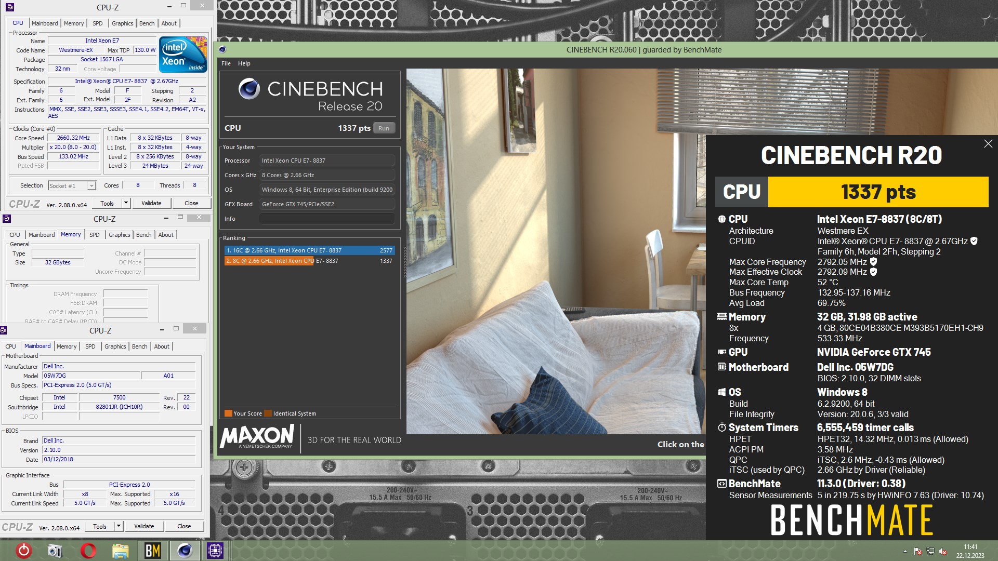Image resolution: width=998 pixels, height=561 pixels.
Task: Open About tab in bottom CPU-Z window
Action: pyautogui.click(x=162, y=346)
